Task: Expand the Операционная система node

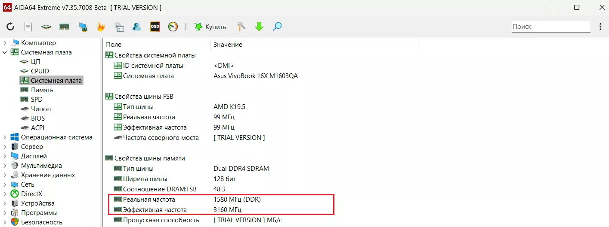Action: click(5, 137)
